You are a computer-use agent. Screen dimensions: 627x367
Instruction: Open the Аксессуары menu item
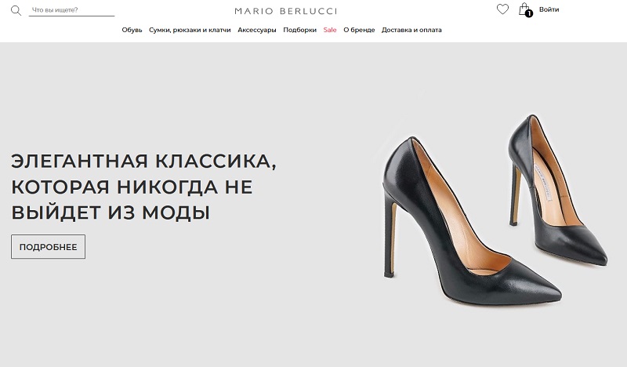[257, 30]
